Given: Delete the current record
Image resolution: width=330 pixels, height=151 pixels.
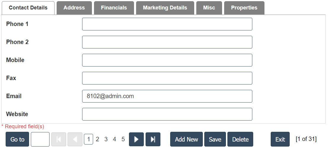Looking at the screenshot, I should click(240, 139).
